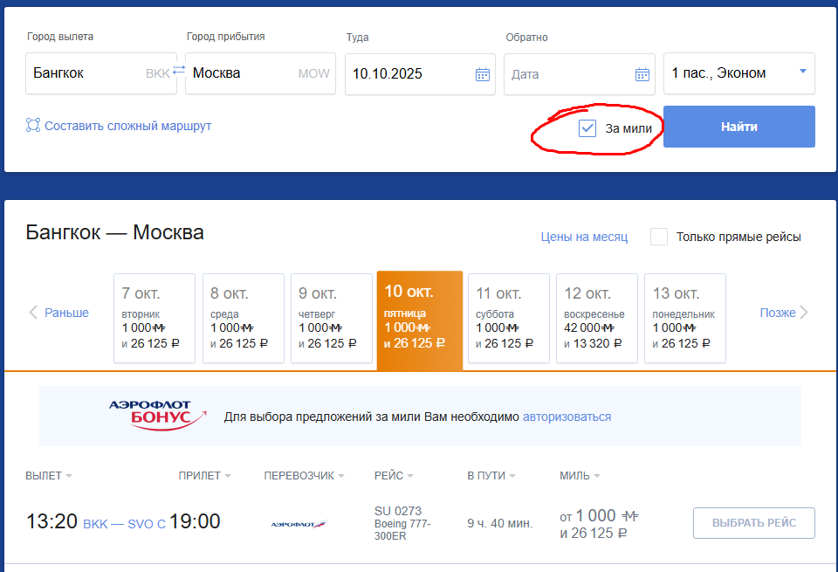Image resolution: width=838 pixels, height=572 pixels.
Task: Click the left arrow beside Раньше
Action: pyautogui.click(x=33, y=312)
